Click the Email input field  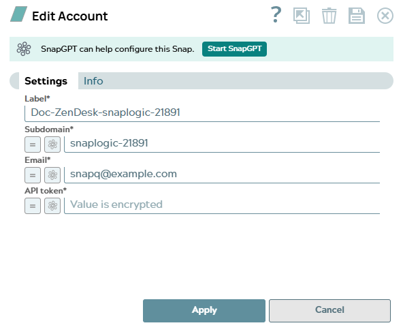click(x=222, y=174)
